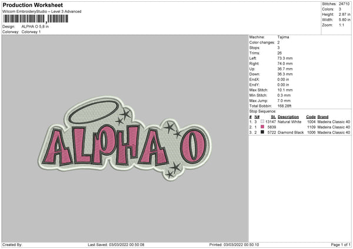
Task: Click the 'Stop Sequence:' label
Action: click(262, 111)
